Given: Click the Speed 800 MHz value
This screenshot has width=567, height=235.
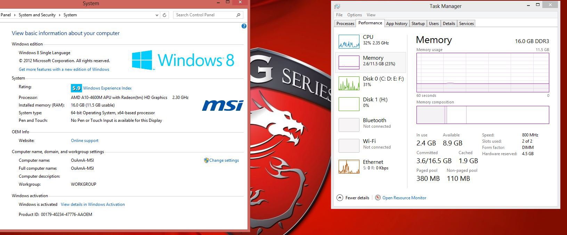Looking at the screenshot, I should [530, 135].
